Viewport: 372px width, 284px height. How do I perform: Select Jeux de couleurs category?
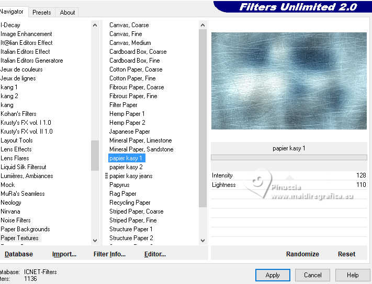[21, 69]
